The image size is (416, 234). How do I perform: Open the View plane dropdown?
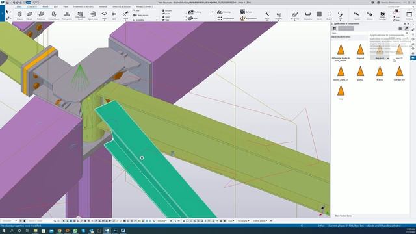click(x=243, y=221)
